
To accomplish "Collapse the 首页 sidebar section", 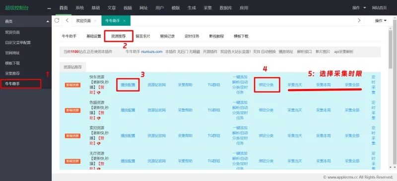I will pos(47,22).
